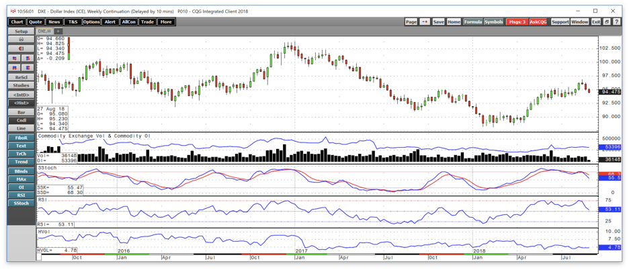Click the red globe icon button in sidebar
The width and height of the screenshot is (629, 270).
[22, 48]
